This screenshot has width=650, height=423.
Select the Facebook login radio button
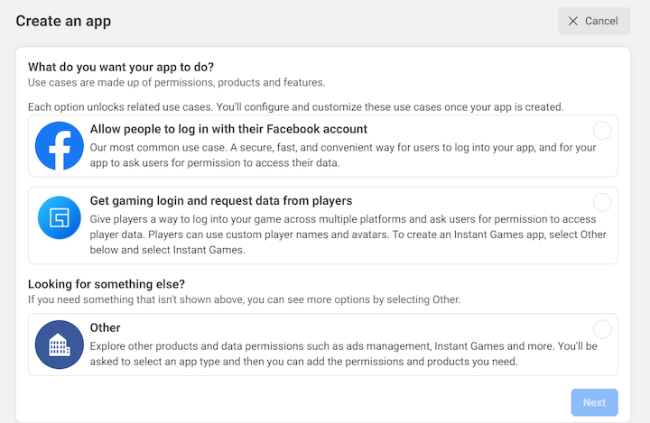click(x=602, y=131)
